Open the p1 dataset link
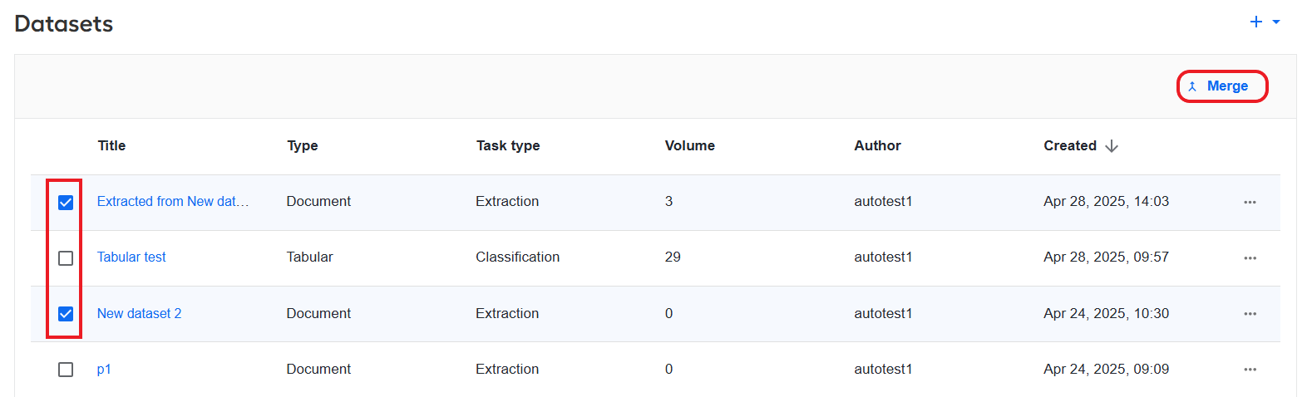The height and width of the screenshot is (397, 1312). click(x=104, y=369)
